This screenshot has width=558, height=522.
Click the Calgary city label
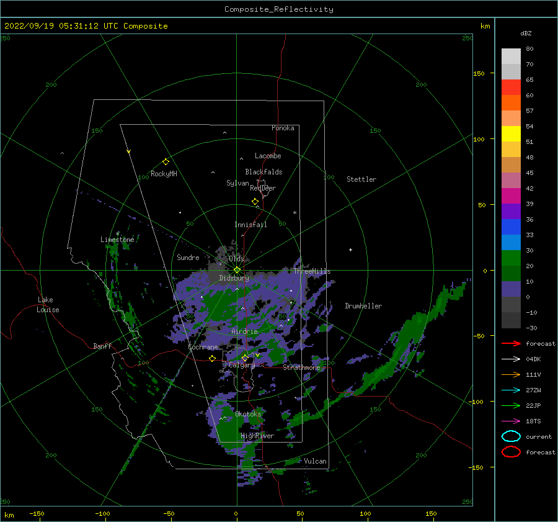(x=242, y=365)
